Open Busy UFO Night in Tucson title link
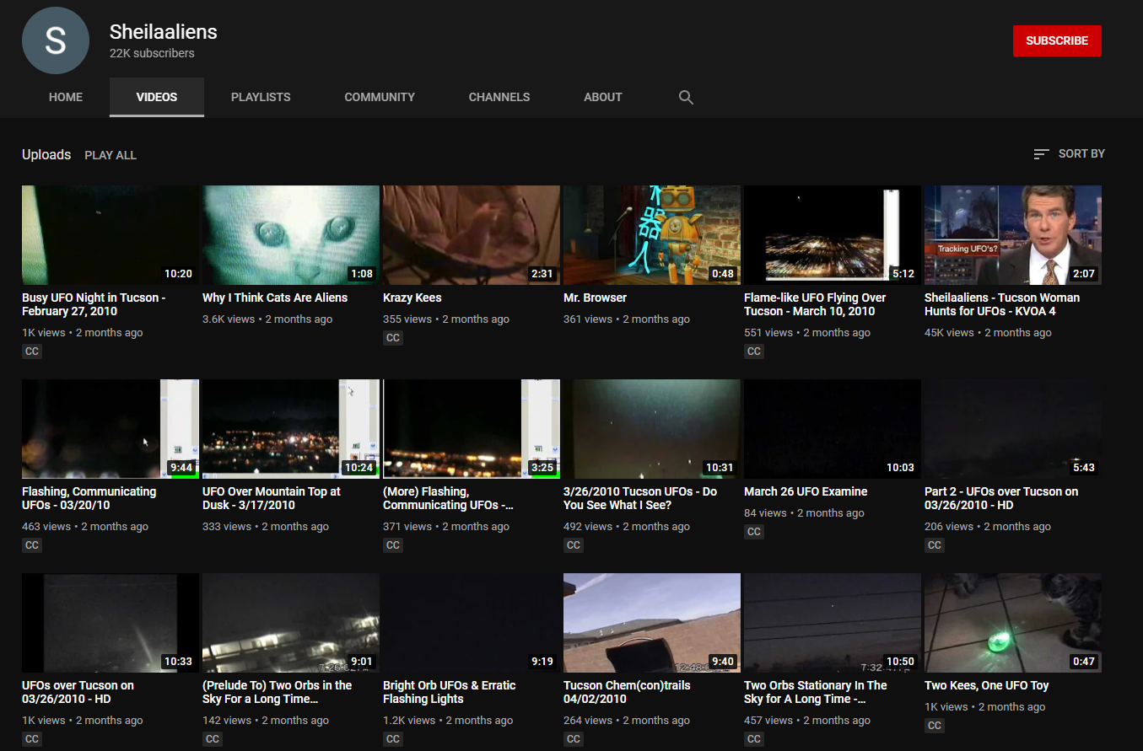1143x751 pixels. tap(94, 304)
